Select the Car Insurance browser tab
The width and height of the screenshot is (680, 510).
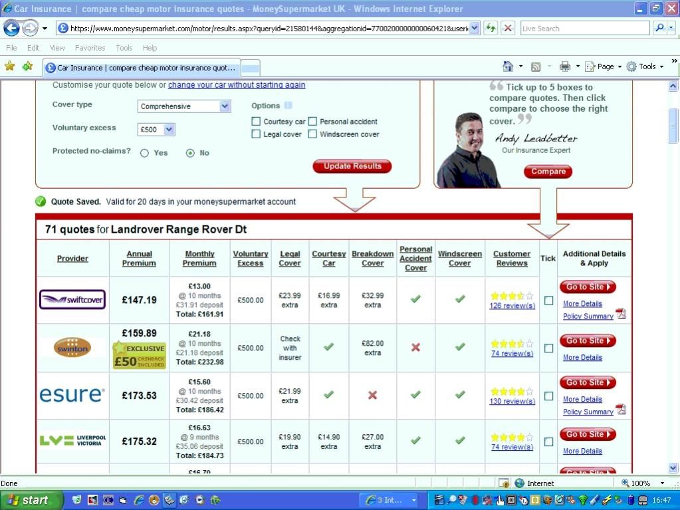[142, 68]
